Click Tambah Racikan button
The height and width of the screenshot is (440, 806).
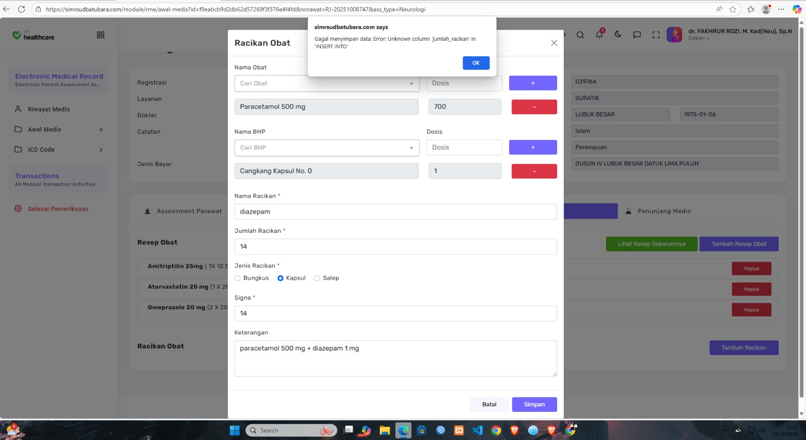pos(744,347)
